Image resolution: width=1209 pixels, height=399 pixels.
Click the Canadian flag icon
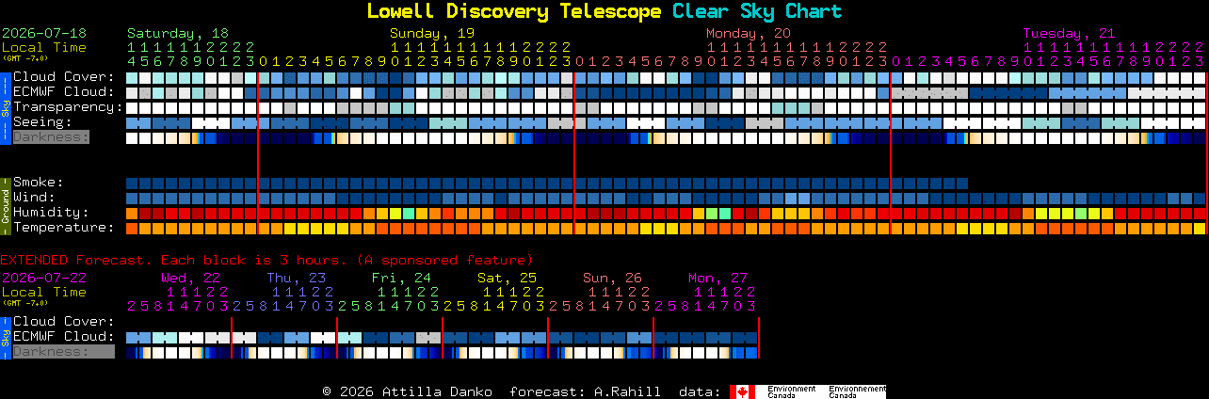[x=742, y=391]
